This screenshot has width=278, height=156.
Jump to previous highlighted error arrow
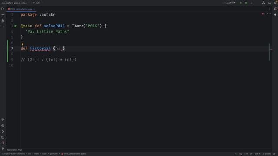coord(268,14)
